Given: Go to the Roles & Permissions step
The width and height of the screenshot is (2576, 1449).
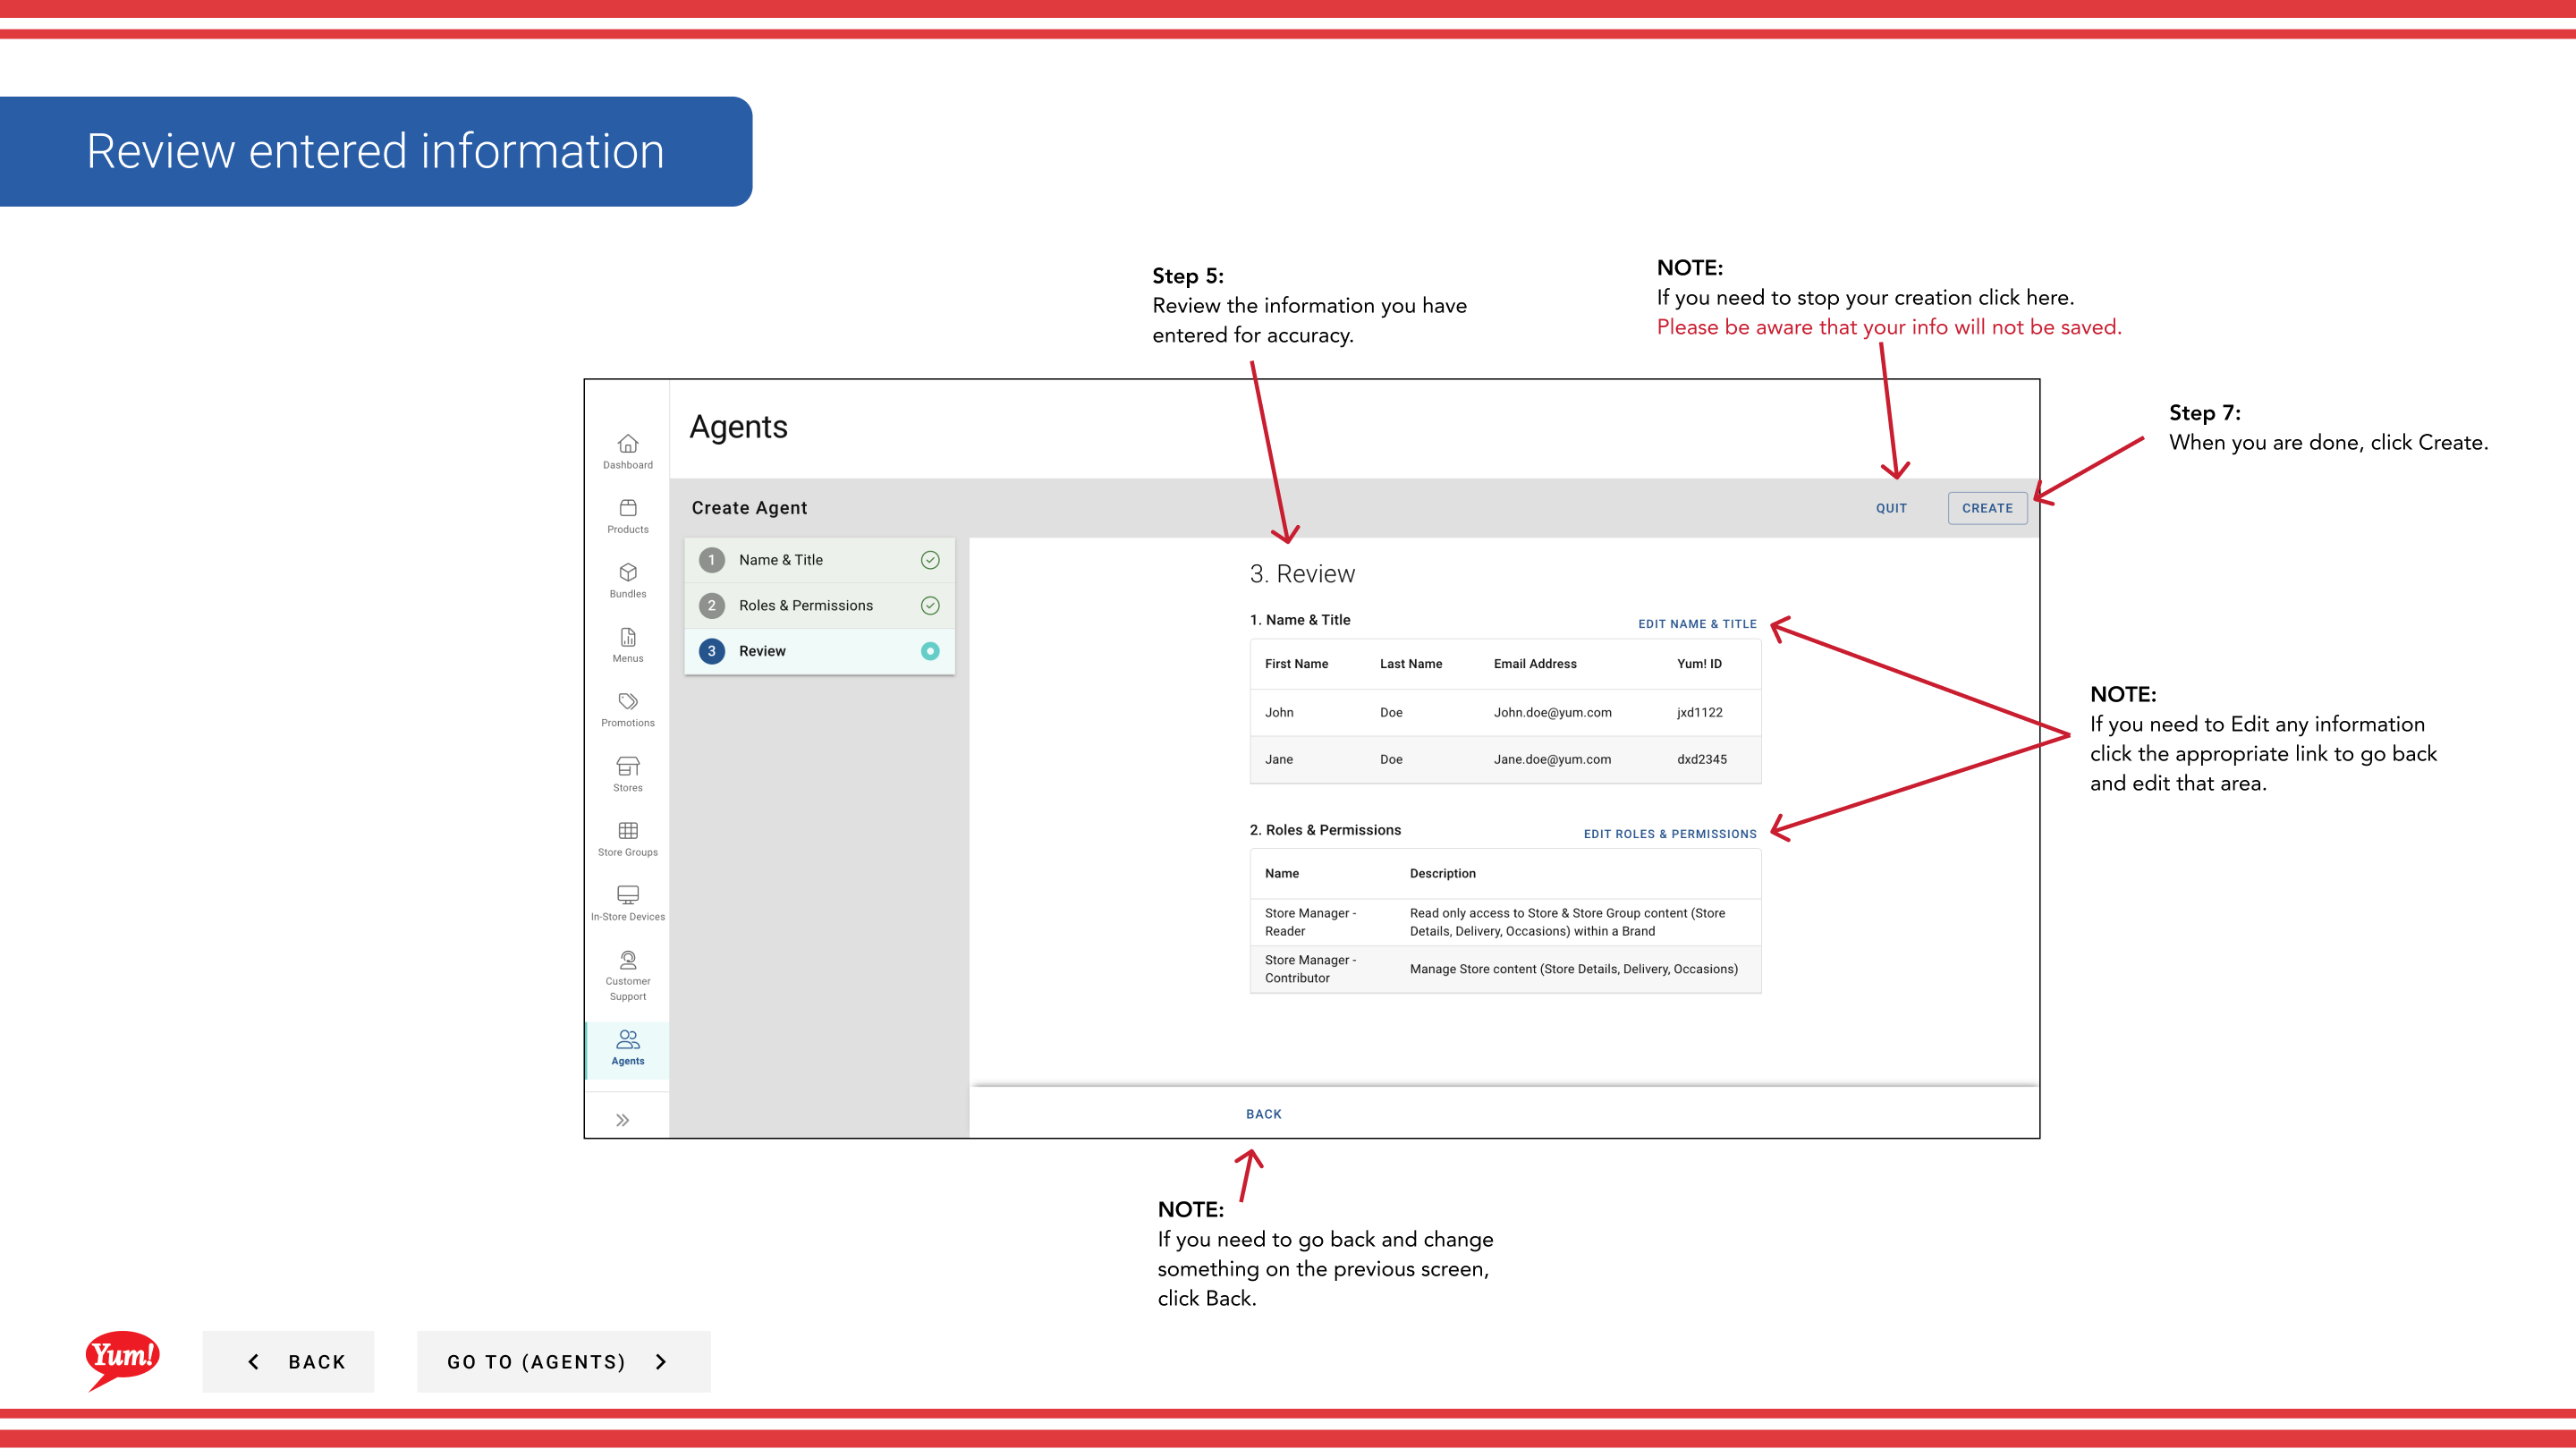Looking at the screenshot, I should pos(819,605).
